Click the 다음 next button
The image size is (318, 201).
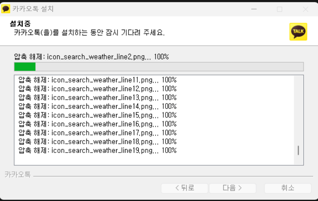[232, 188]
